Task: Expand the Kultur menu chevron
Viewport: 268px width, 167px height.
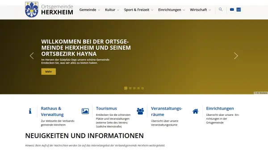Action: 118,10
